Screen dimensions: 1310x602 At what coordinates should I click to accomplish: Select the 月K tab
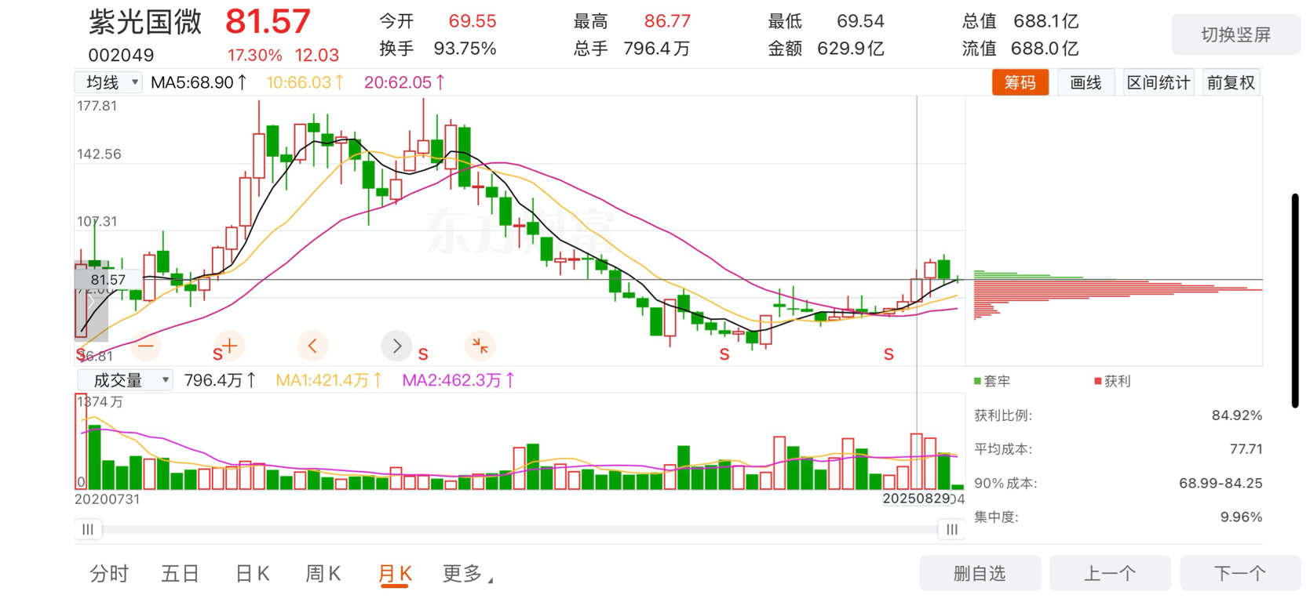[x=395, y=574]
